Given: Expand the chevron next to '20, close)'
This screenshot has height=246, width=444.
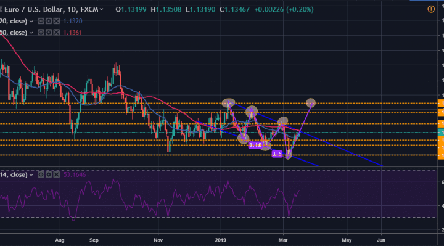Looking at the screenshot, I should pos(31,22).
